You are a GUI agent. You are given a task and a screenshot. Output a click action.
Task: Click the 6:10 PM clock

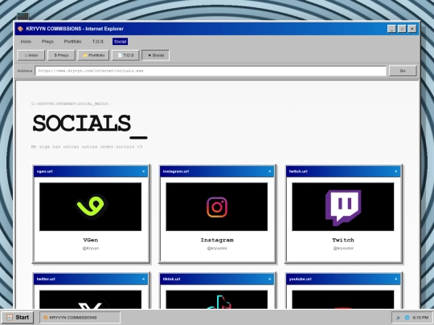(420, 318)
